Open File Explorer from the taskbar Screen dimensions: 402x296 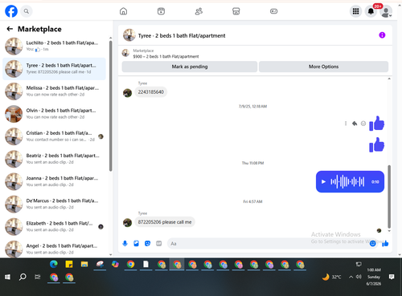84,264
